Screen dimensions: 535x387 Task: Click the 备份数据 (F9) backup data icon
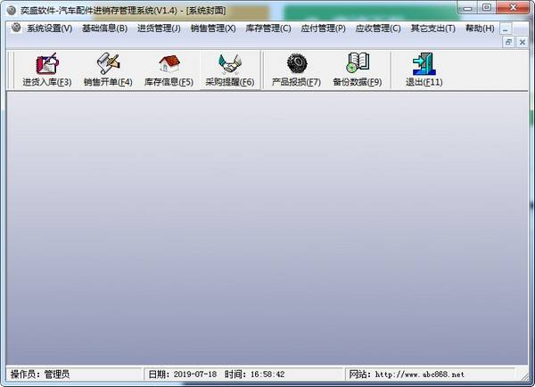pyautogui.click(x=357, y=70)
